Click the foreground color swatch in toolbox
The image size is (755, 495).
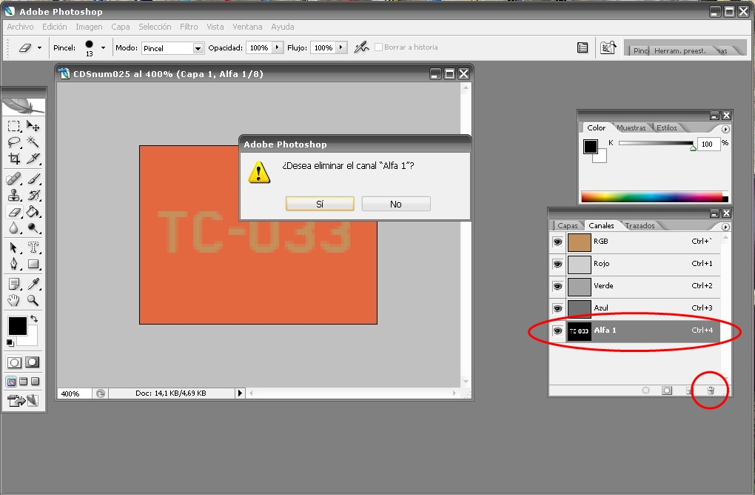click(17, 326)
